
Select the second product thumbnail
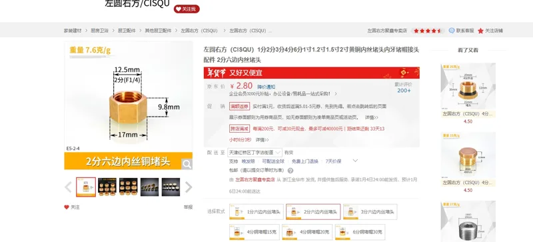coord(107,187)
